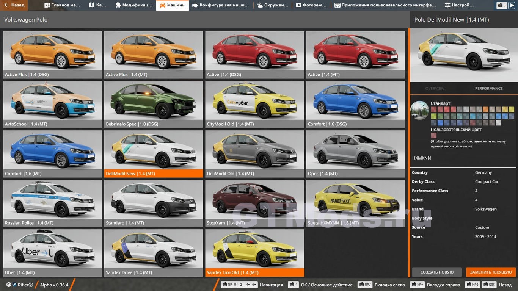
Task: Pick the white swatch ending the third row
Action: (x=499, y=123)
